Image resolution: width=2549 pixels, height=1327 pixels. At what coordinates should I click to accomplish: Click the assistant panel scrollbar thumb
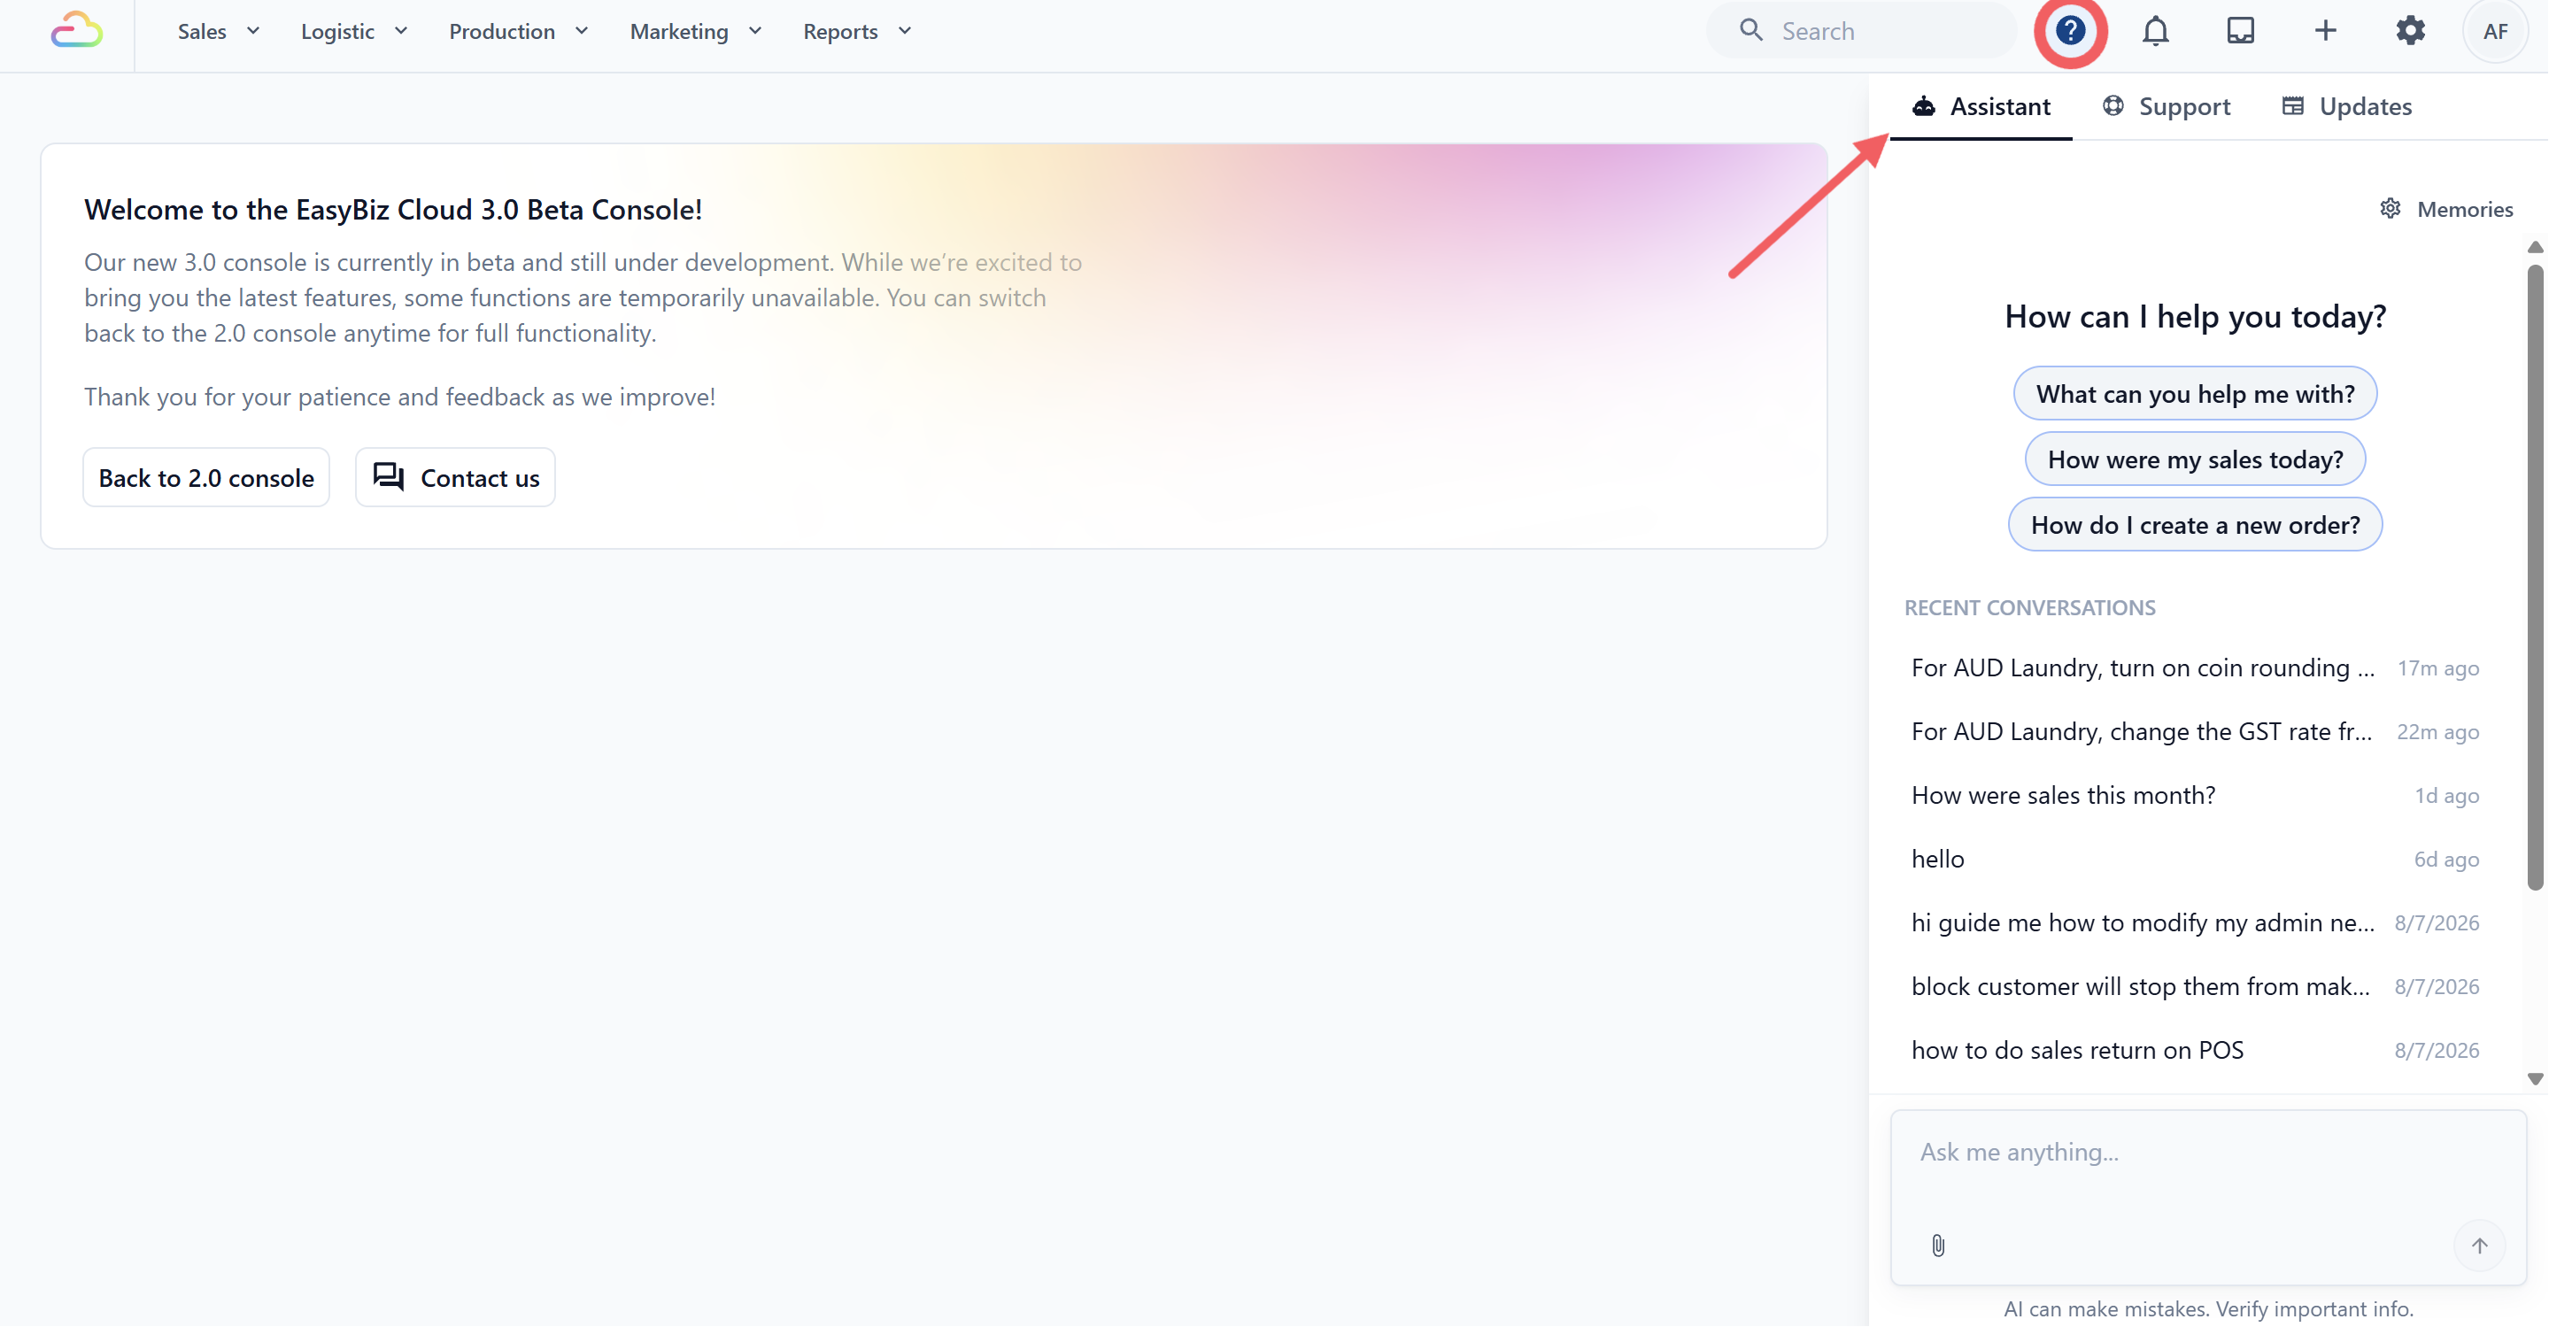2536,577
